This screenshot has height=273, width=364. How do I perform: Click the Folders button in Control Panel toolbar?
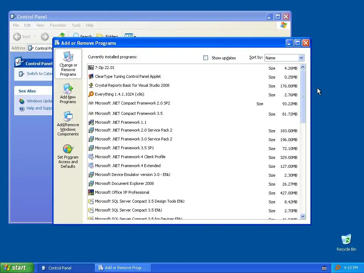click(x=107, y=36)
